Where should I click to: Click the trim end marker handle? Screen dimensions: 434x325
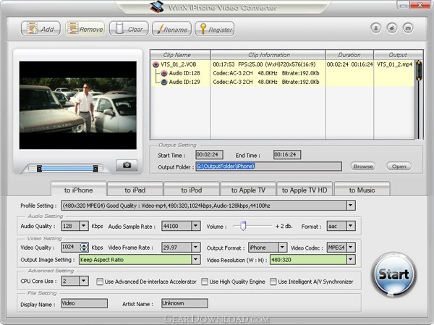pos(95,168)
